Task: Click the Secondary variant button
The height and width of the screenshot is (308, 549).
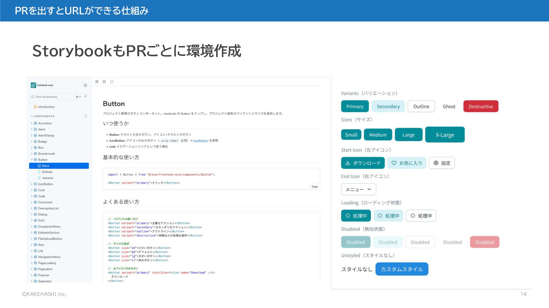Action: tap(388, 106)
